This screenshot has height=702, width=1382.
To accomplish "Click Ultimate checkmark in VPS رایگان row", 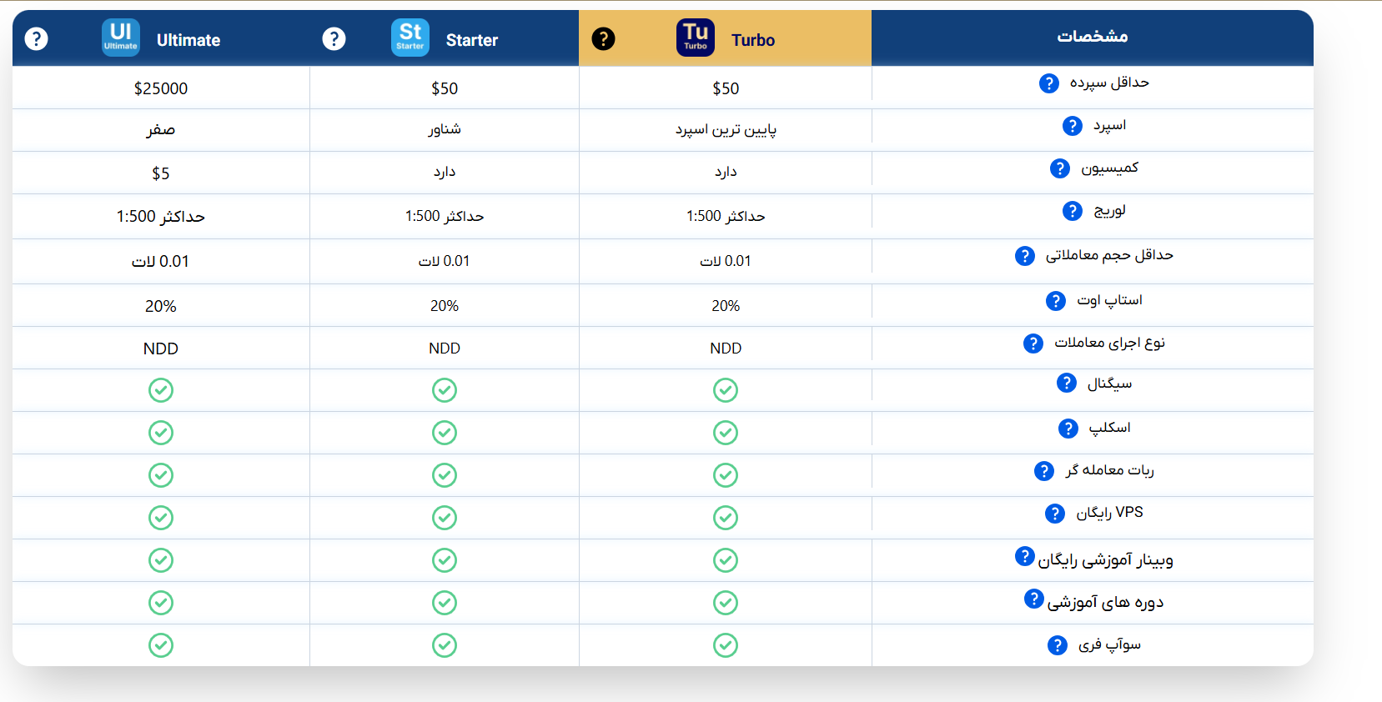I will [x=161, y=518].
